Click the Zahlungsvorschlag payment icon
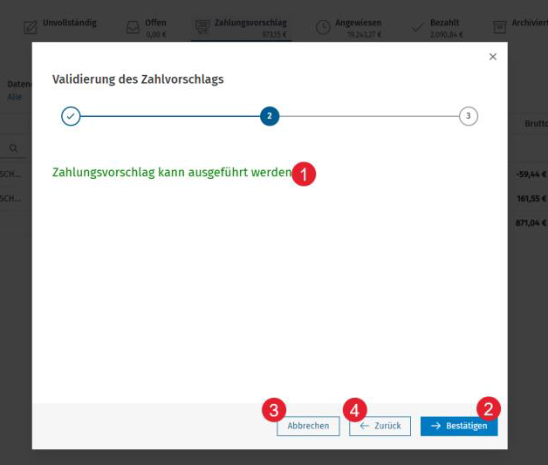The height and width of the screenshot is (465, 548). pos(202,27)
